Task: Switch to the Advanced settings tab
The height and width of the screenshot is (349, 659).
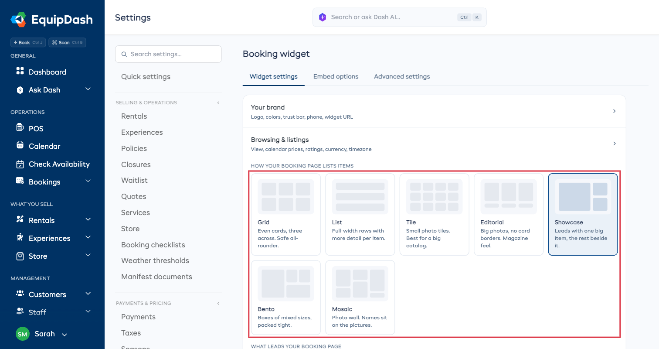Action: (x=402, y=76)
